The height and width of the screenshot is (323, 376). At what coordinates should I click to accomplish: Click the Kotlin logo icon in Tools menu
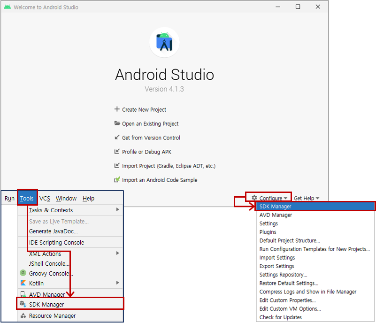tap(23, 283)
